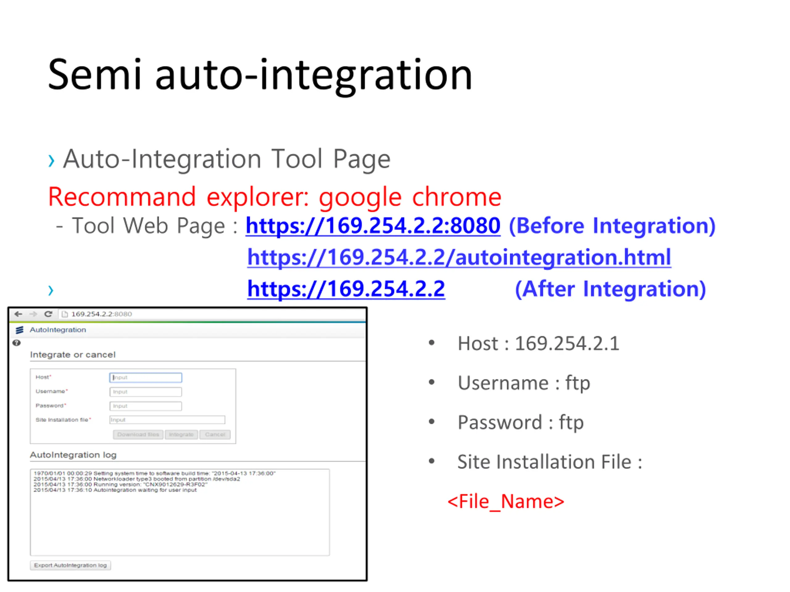
Task: Click the 'Integrate or cancel' heading
Action: (73, 355)
